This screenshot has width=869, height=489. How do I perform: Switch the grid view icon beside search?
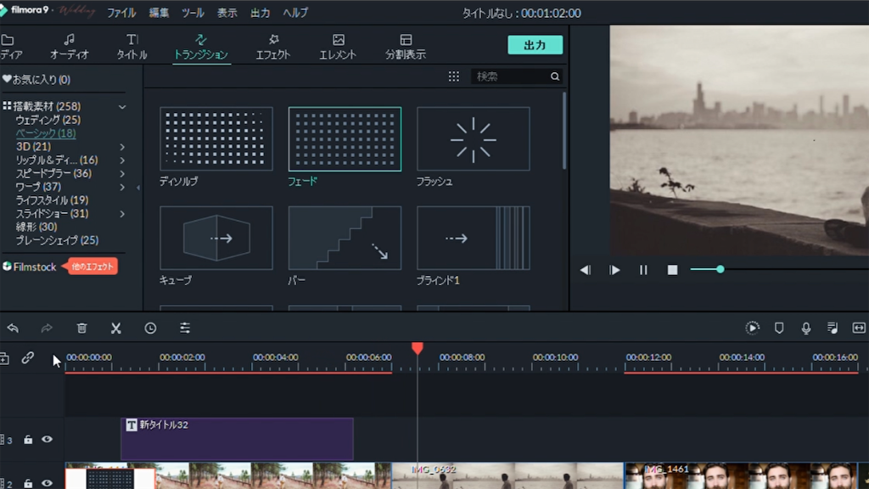(x=454, y=76)
